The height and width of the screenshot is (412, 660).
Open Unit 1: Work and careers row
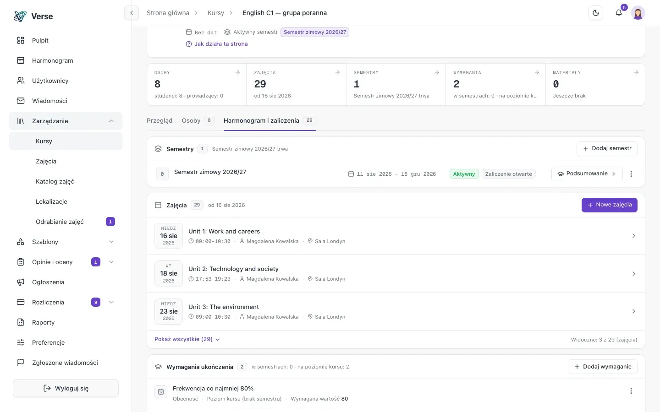tap(396, 236)
